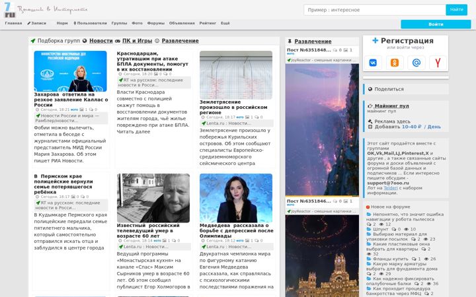Open the Медведева news photo thumbnail
Viewport: 476px width, 297px height.
pyautogui.click(x=236, y=198)
